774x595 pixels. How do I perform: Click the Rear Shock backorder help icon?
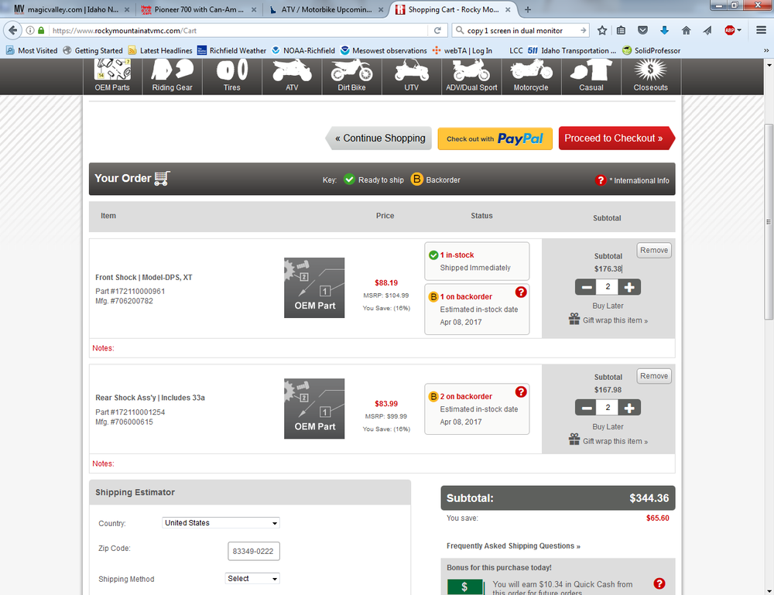click(521, 392)
